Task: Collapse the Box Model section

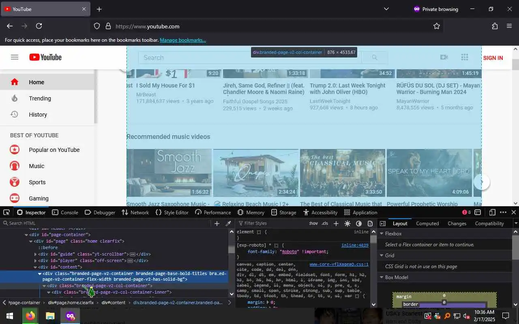Action: tap(382, 277)
